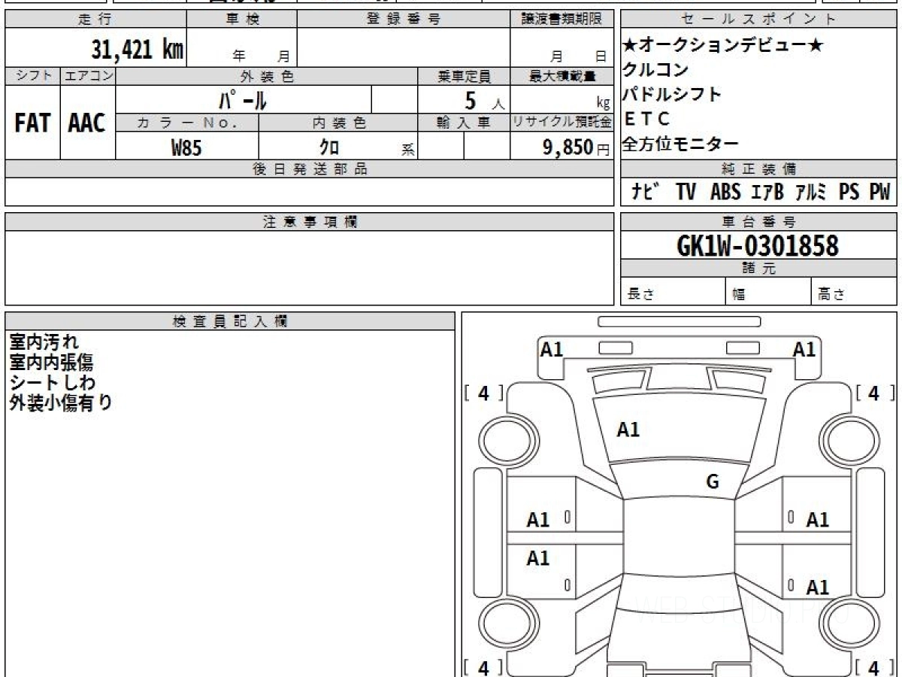Select chassis number GK1W-0301858
The width and height of the screenshot is (902, 677).
pos(758,245)
